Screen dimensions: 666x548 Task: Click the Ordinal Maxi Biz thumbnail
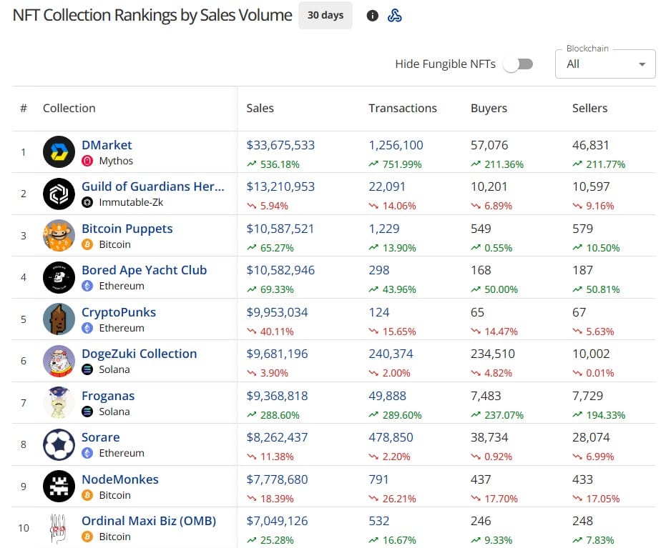point(59,528)
